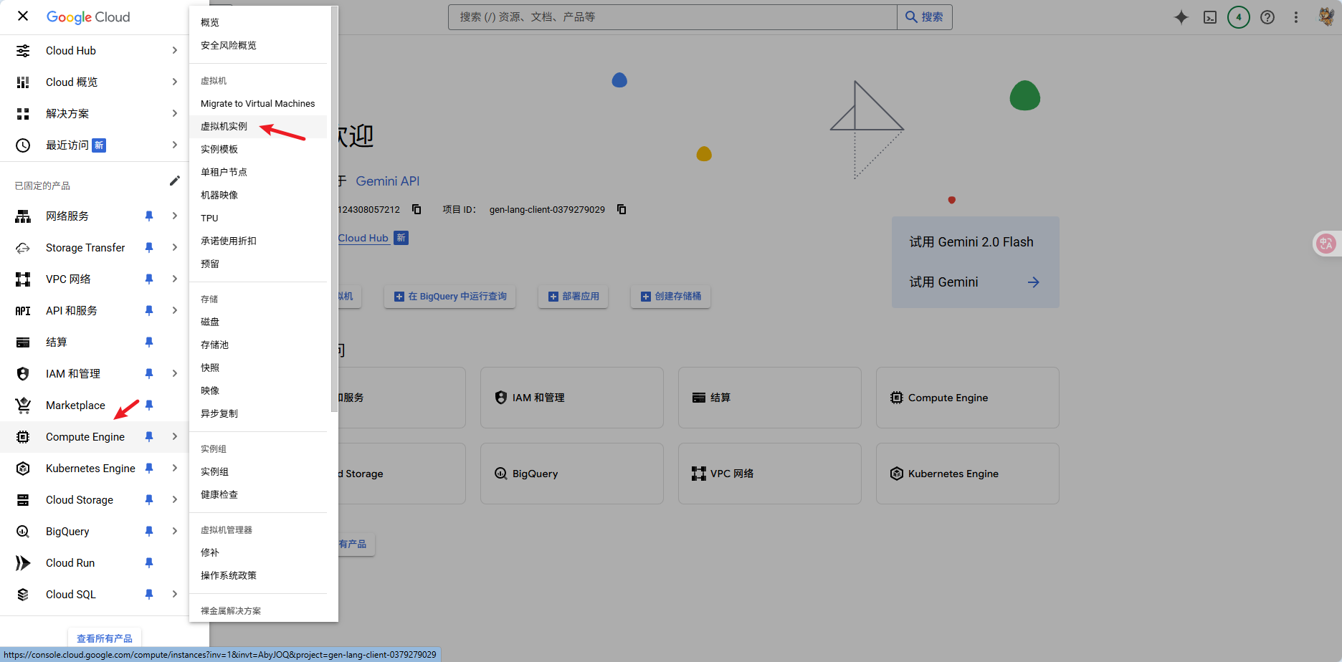The height and width of the screenshot is (662, 1342).
Task: Open the help question mark icon
Action: [1267, 17]
